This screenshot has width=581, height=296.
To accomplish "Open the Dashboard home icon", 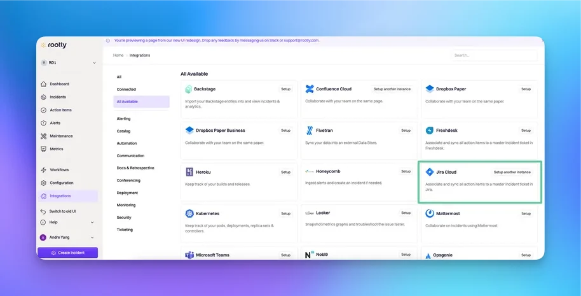I will click(x=43, y=84).
